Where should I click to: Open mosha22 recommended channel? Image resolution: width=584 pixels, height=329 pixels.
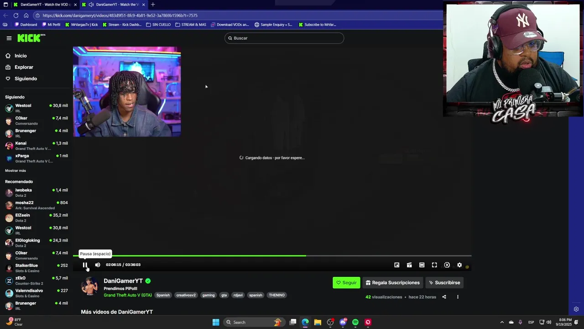(x=36, y=205)
